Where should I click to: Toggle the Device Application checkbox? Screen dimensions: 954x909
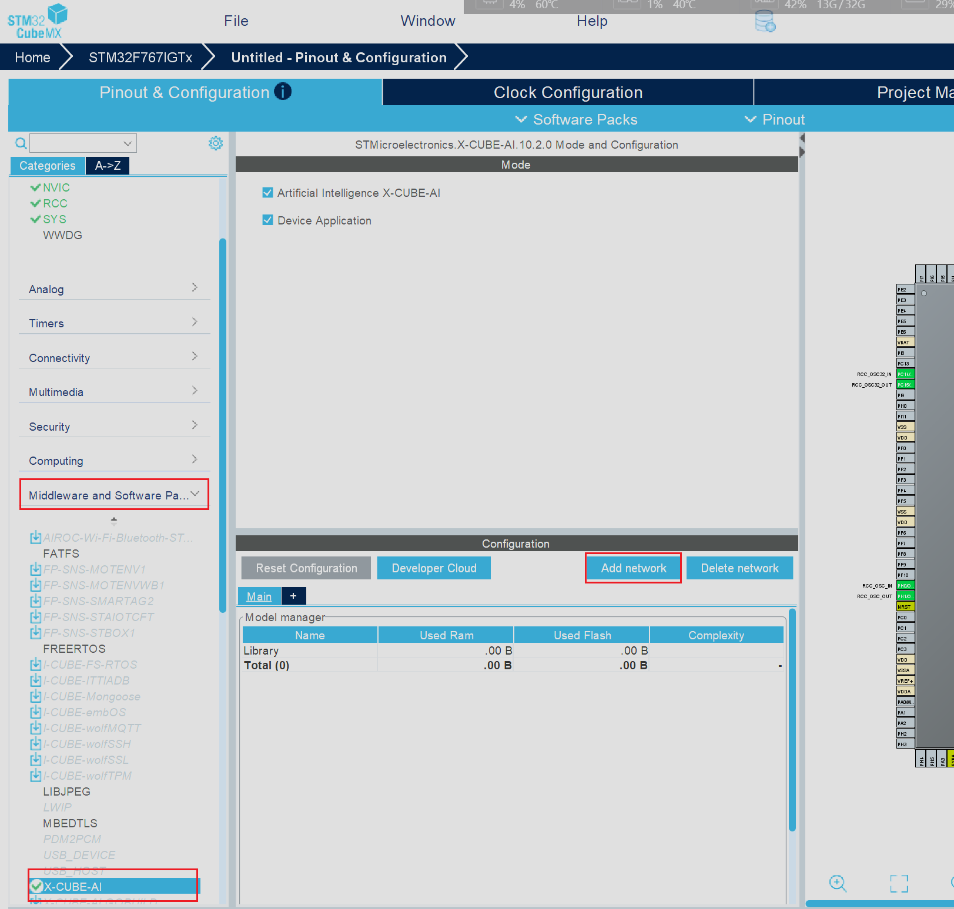coord(267,220)
